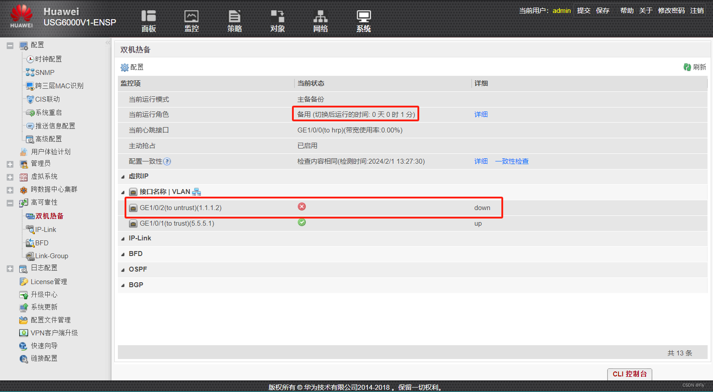The height and width of the screenshot is (392, 713).
Task: Click the 一致性检查 link
Action: (x=512, y=161)
